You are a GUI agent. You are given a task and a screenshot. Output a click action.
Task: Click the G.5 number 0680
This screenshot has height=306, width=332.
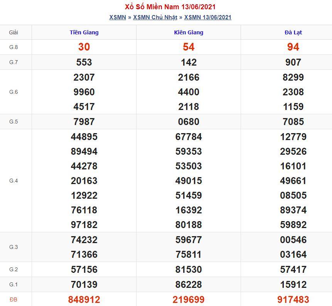coord(189,122)
